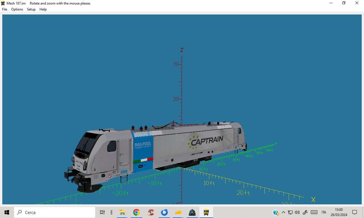This screenshot has height=218, width=364.
Task: Show the touch keyboard from tray
Action: pos(314,212)
